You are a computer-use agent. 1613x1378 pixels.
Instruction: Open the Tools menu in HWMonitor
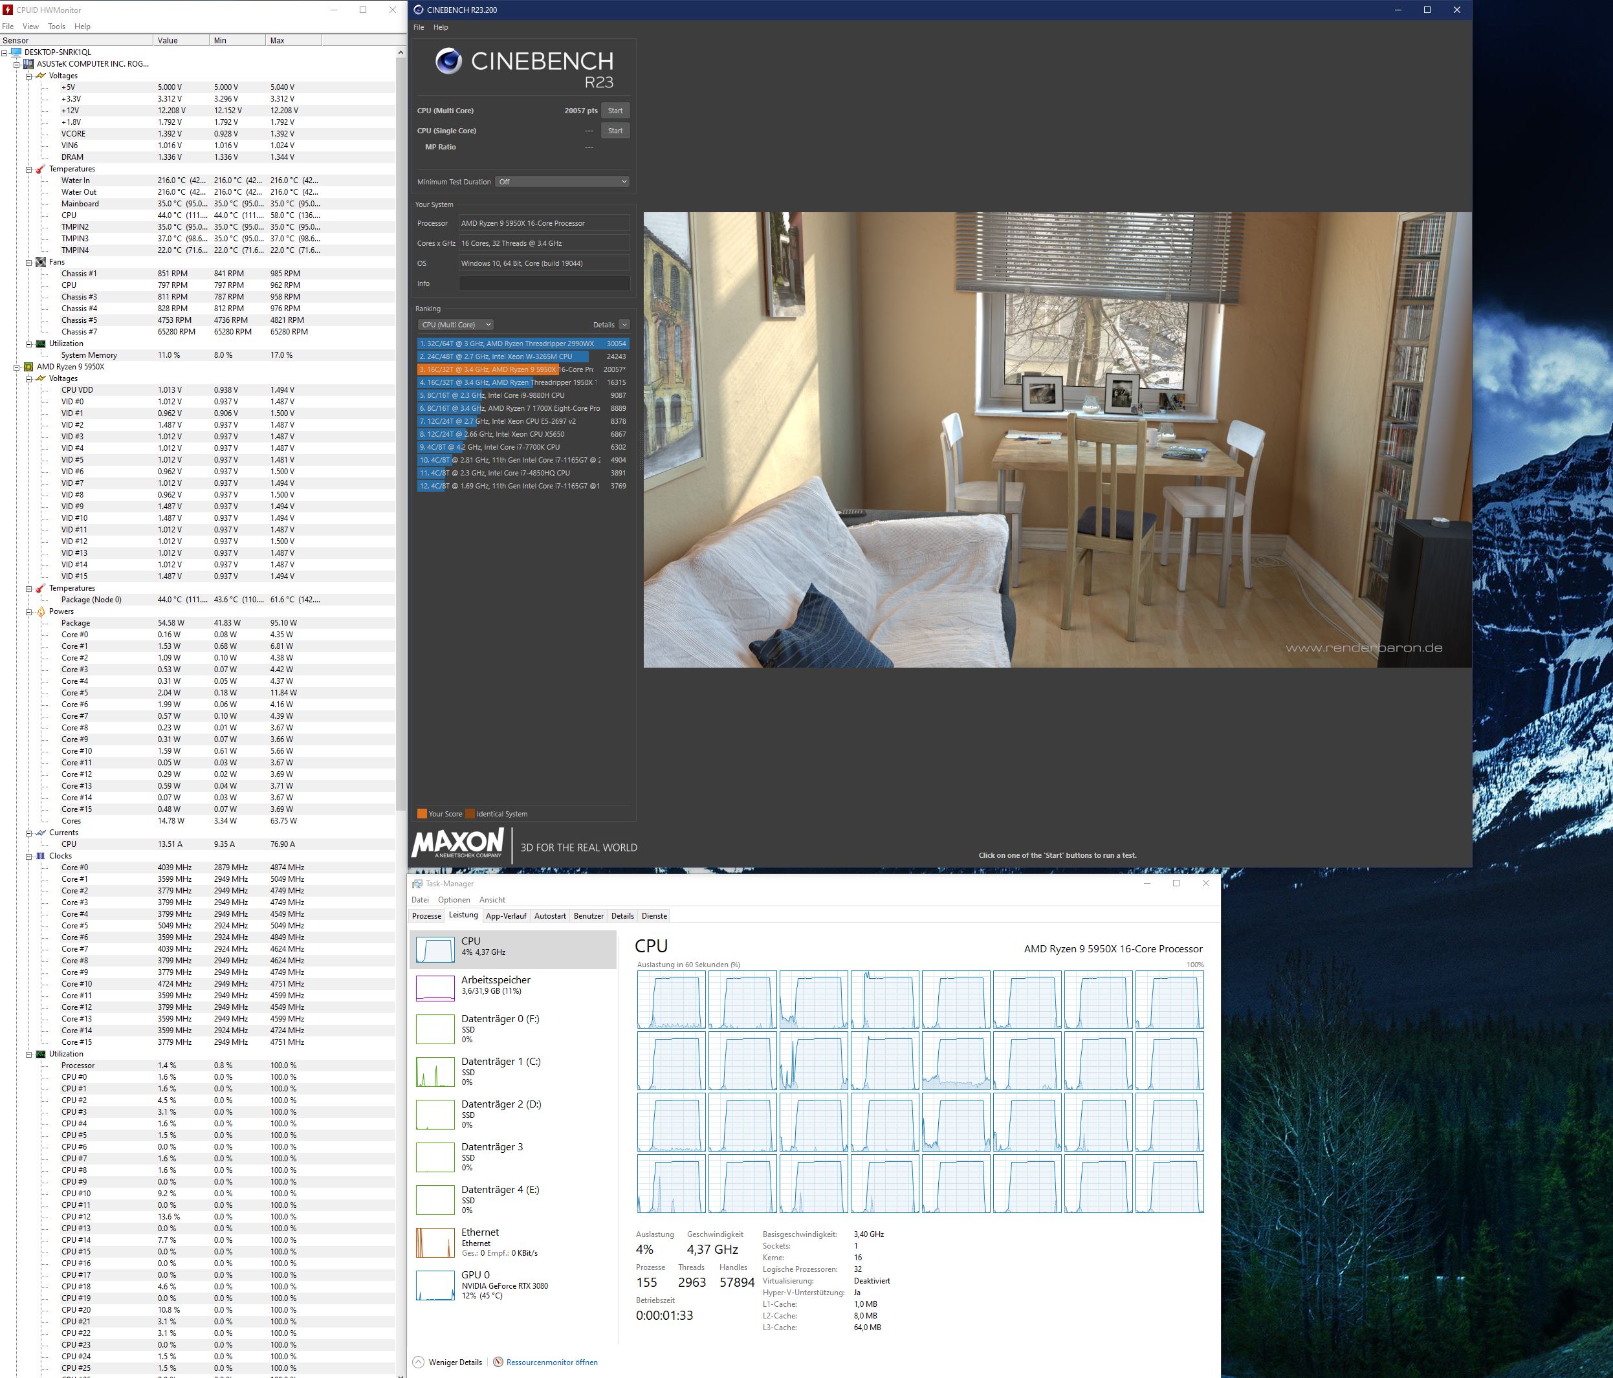[56, 27]
